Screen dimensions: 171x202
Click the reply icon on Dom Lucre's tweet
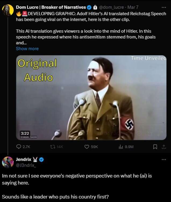pyautogui.click(x=19, y=147)
